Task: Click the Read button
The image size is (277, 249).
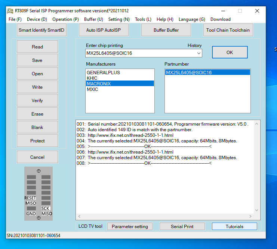Action: [37, 47]
